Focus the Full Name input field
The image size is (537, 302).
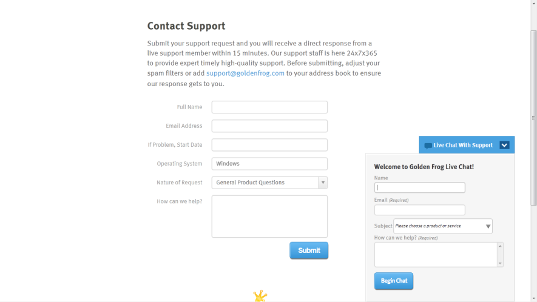(269, 107)
